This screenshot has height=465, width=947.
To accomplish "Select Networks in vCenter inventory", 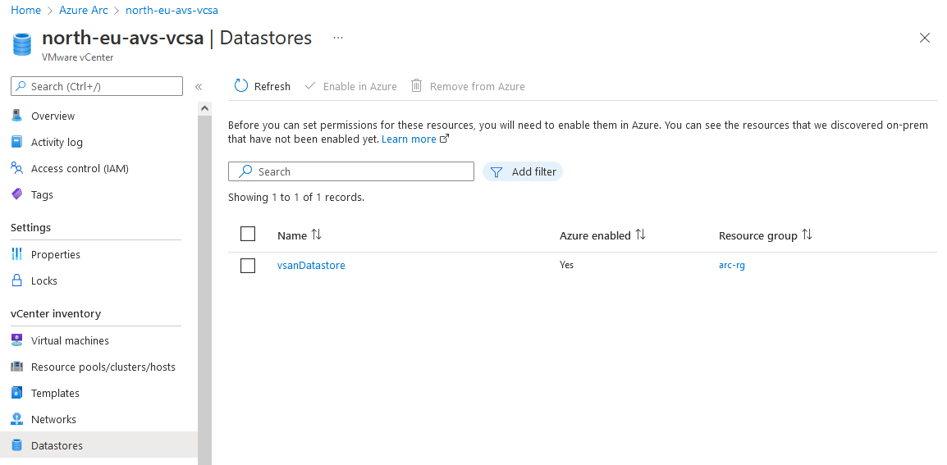I will [54, 419].
